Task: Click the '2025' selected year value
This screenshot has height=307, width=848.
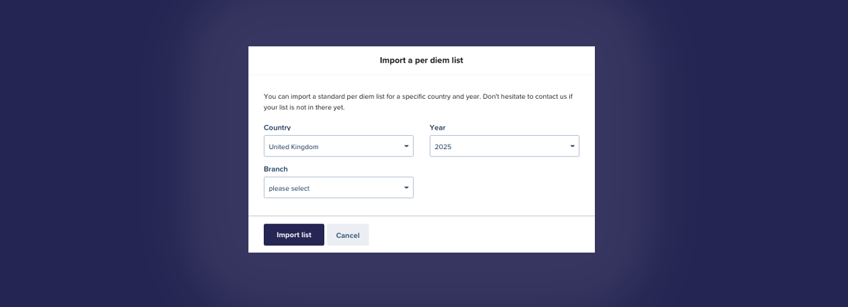Action: pos(443,146)
